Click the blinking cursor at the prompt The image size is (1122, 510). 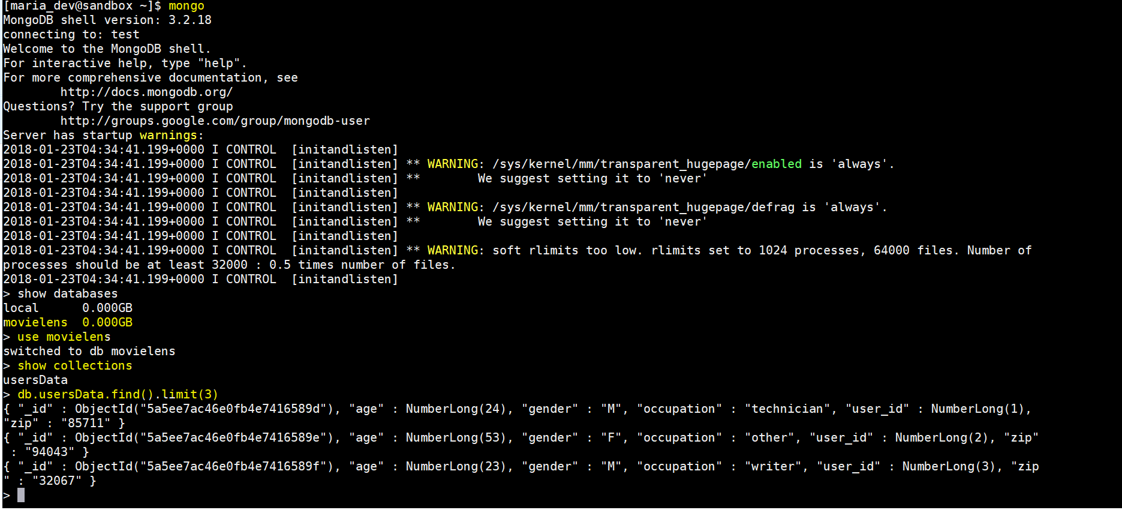click(x=21, y=495)
